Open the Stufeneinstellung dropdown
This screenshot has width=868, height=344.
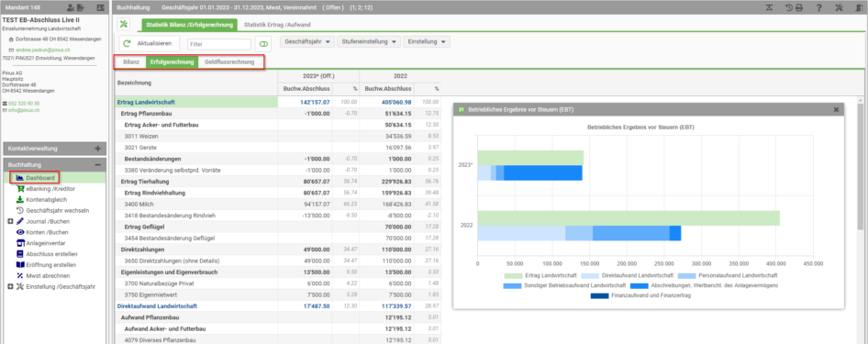369,41
